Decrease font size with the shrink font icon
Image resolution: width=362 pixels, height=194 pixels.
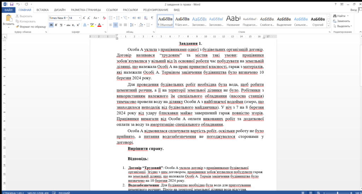(89, 18)
